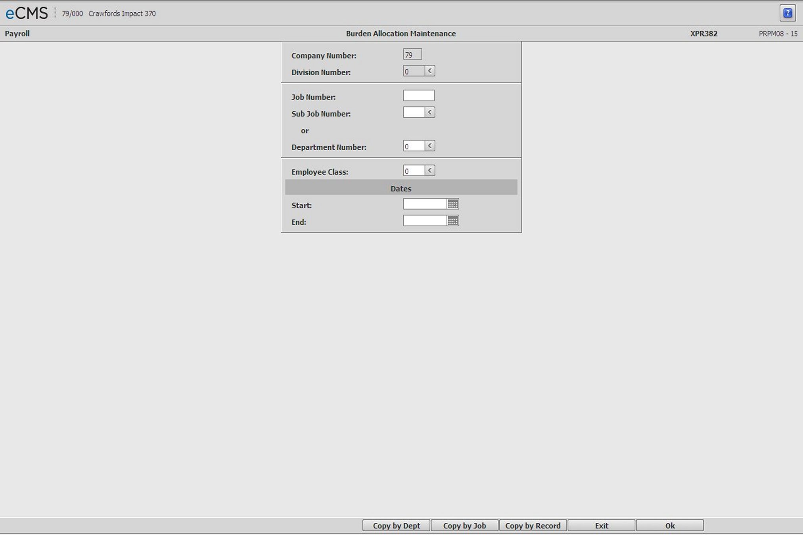Image resolution: width=803 pixels, height=535 pixels.
Task: Click the End date input field
Action: click(x=424, y=221)
